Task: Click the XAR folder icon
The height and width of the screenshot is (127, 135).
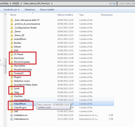Action: [12, 111]
